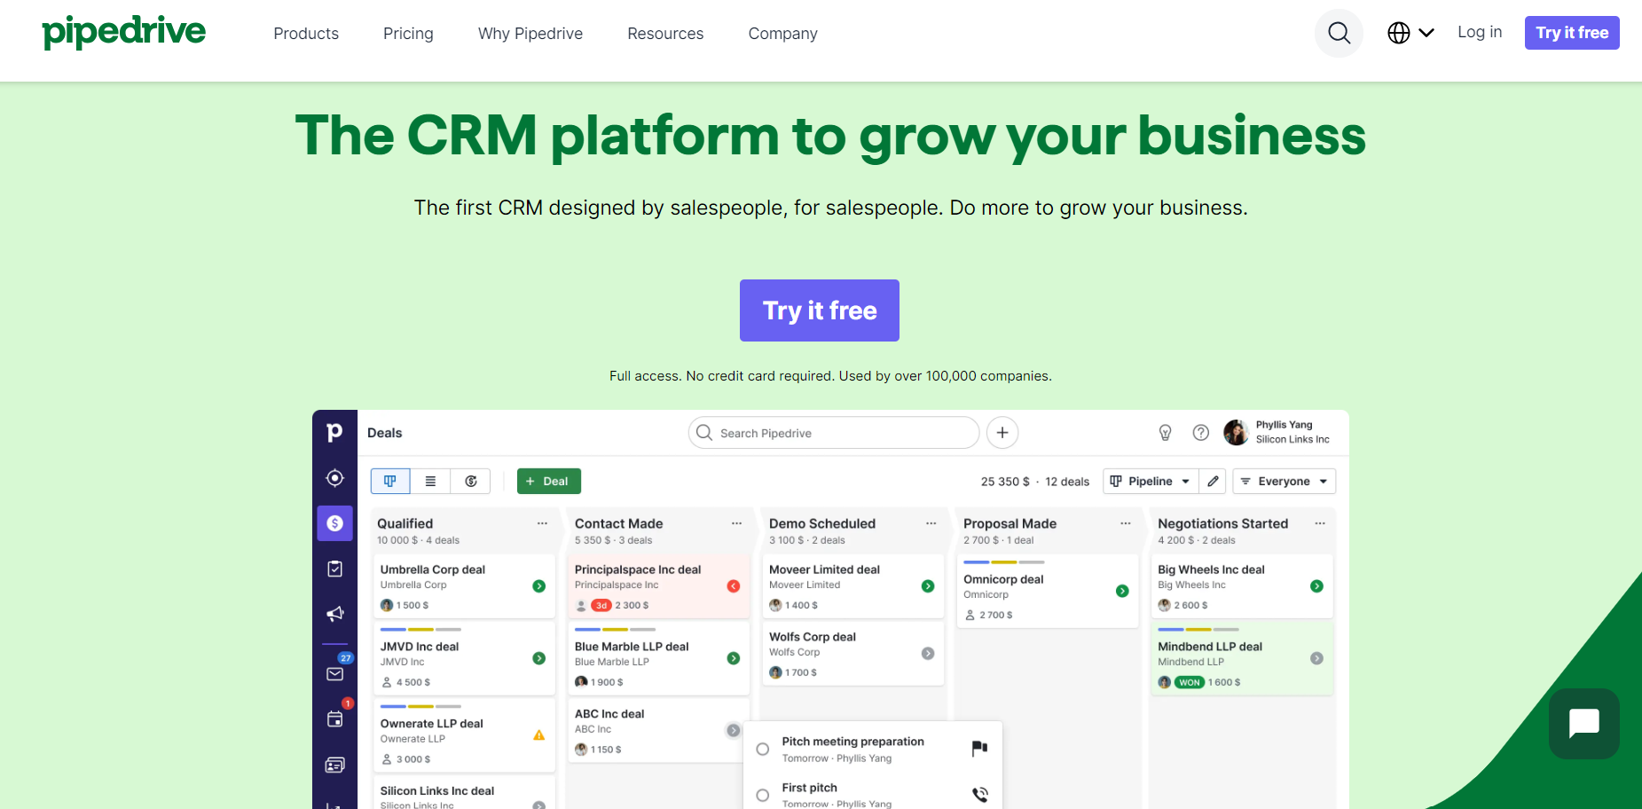Click the large Try it free button
The image size is (1642, 809).
pos(820,310)
